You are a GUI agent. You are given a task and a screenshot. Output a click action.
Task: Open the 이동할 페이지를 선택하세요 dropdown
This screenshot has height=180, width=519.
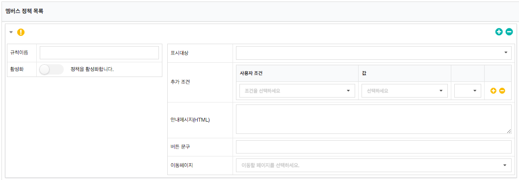(374, 165)
